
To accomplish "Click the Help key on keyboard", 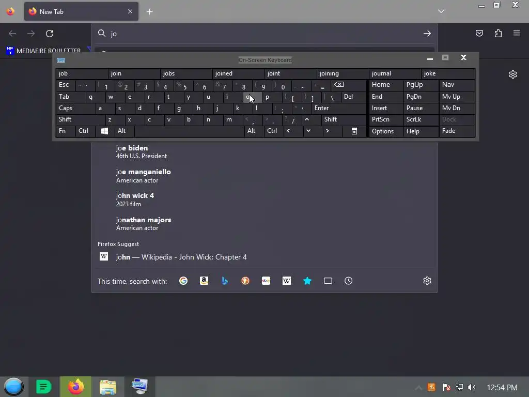I will pyautogui.click(x=421, y=131).
